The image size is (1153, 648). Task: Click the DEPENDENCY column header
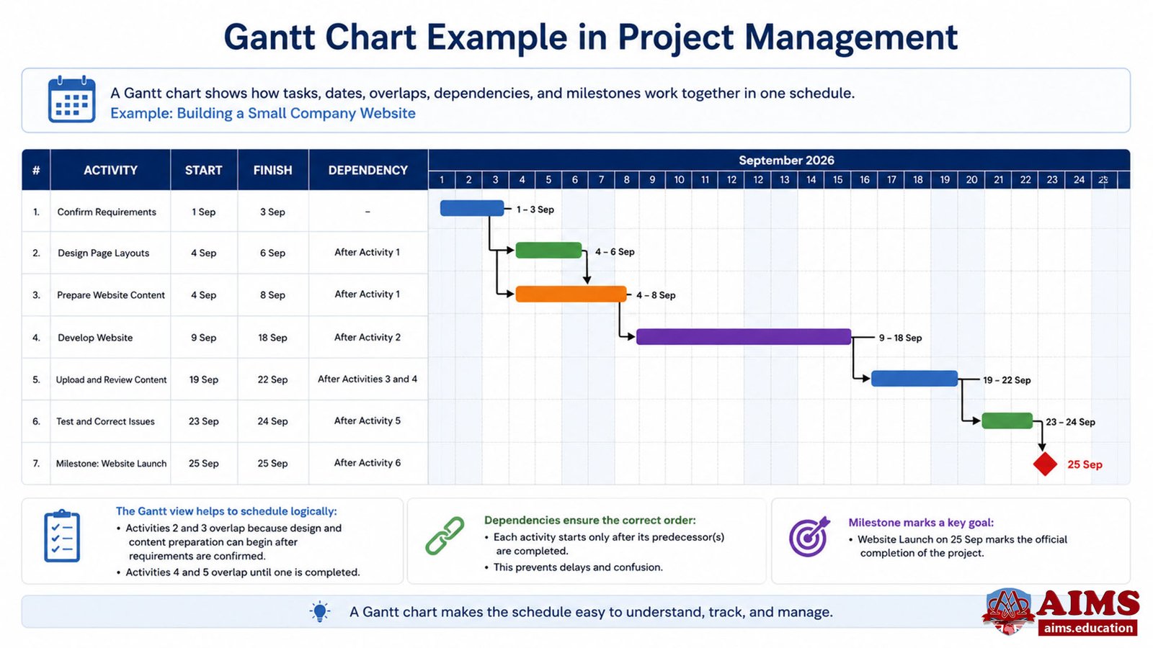[368, 170]
